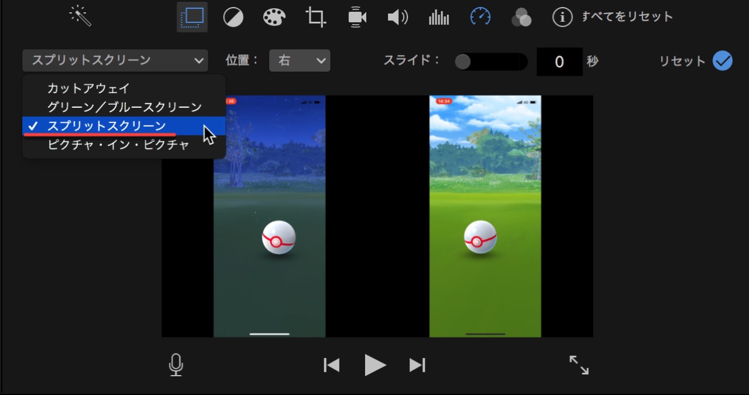Open the スプリットスクリーン overlay style dropdown
Viewport: 749px width, 395px height.
pyautogui.click(x=115, y=60)
